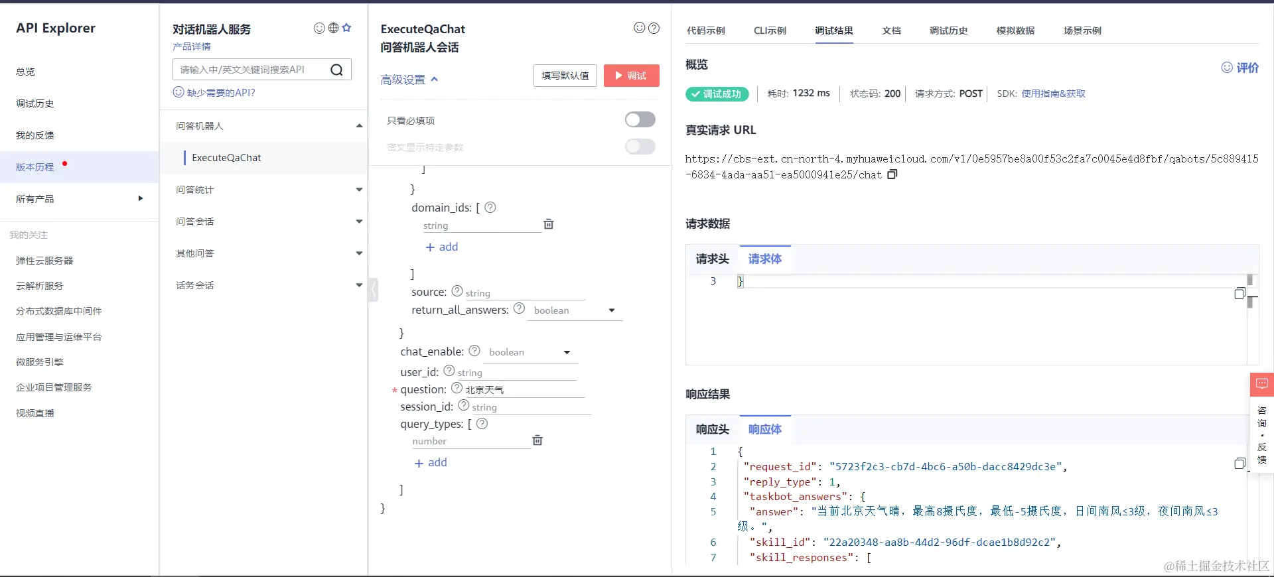Image resolution: width=1274 pixels, height=577 pixels.
Task: Add a domain_ids entry
Action: point(442,247)
